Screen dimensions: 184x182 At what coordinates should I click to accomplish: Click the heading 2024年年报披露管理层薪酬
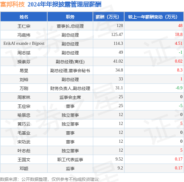64,5
